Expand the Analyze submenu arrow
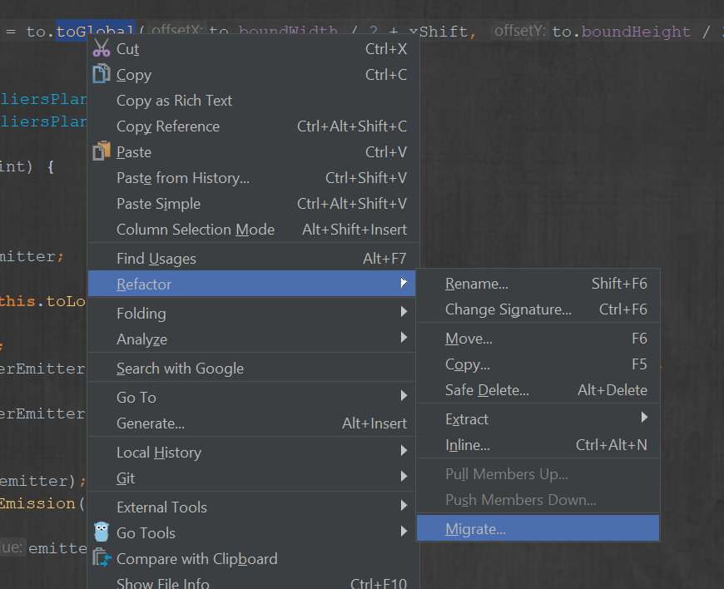 [x=404, y=339]
